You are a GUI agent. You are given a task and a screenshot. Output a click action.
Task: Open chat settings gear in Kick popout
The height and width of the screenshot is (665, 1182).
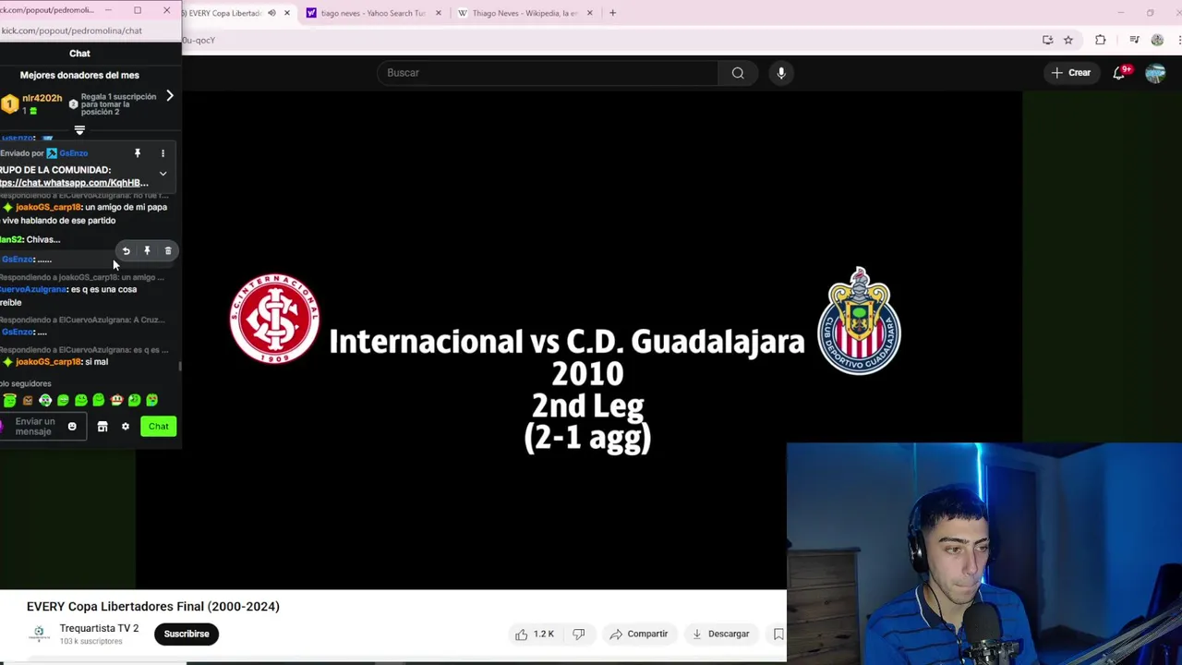pyautogui.click(x=126, y=427)
